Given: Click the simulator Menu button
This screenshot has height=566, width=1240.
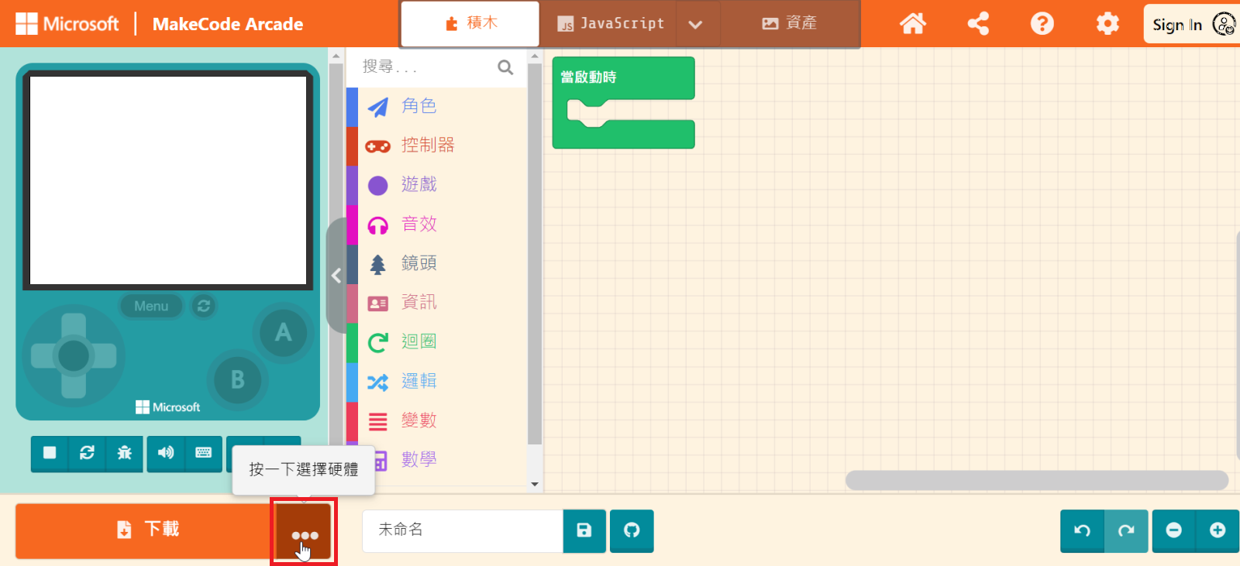Looking at the screenshot, I should [151, 307].
